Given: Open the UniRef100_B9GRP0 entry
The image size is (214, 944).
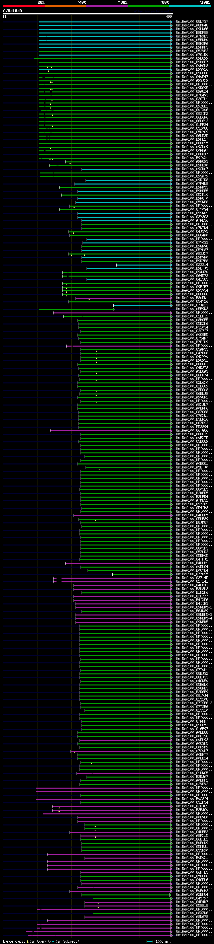Looking at the screenshot, I should [192, 73].
